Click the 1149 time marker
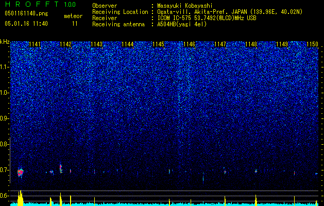 click(282, 44)
